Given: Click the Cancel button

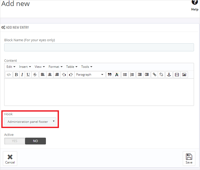Looking at the screenshot, I should click(10, 159).
